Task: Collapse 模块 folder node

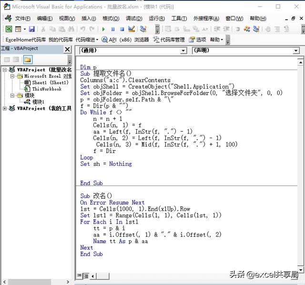Action: 12,95
